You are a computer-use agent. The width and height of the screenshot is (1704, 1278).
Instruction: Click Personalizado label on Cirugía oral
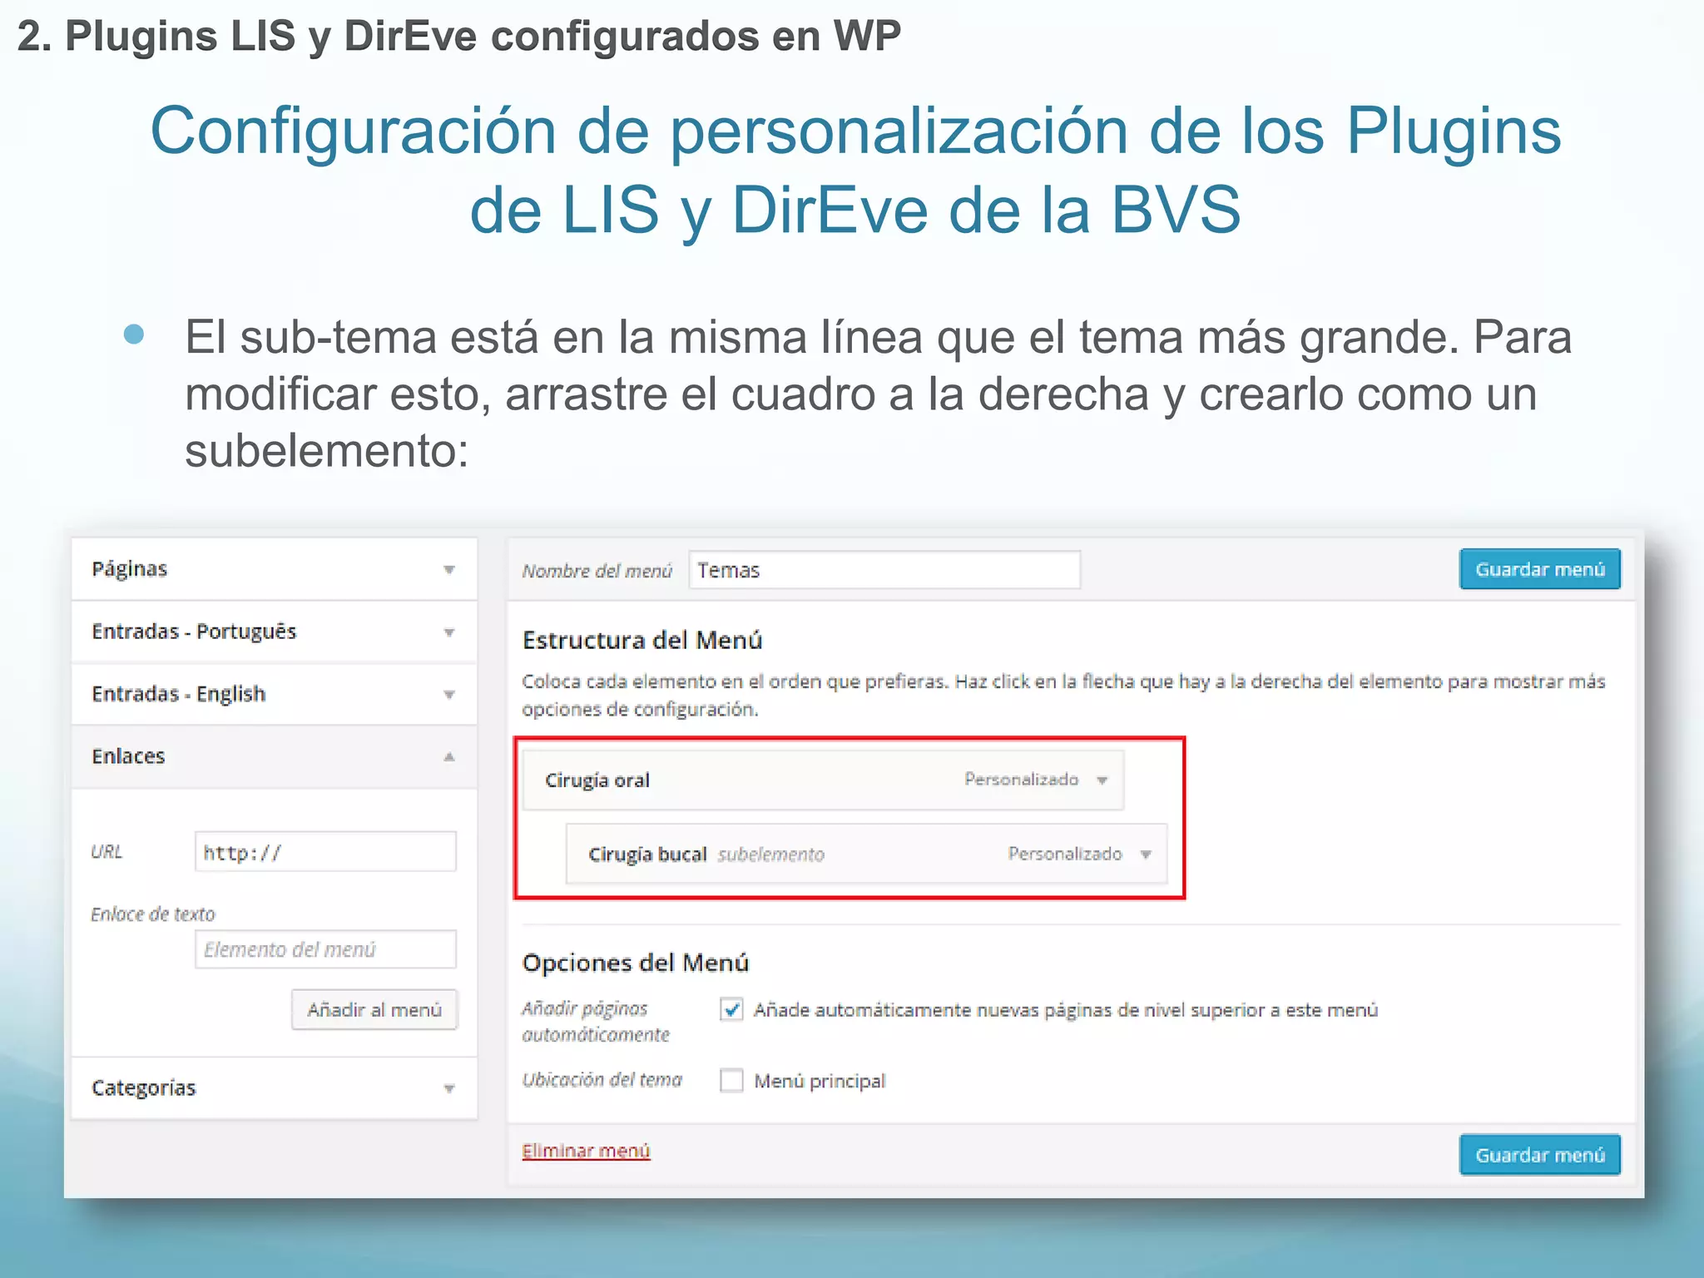pyautogui.click(x=1022, y=780)
